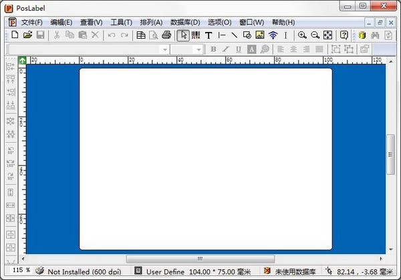This screenshot has height=280, width=401.
Task: Open the 选项(O) menu
Action: click(219, 23)
